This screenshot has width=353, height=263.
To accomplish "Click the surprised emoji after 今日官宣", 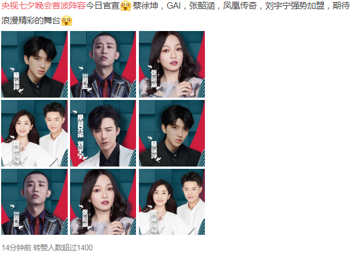I will pyautogui.click(x=126, y=6).
